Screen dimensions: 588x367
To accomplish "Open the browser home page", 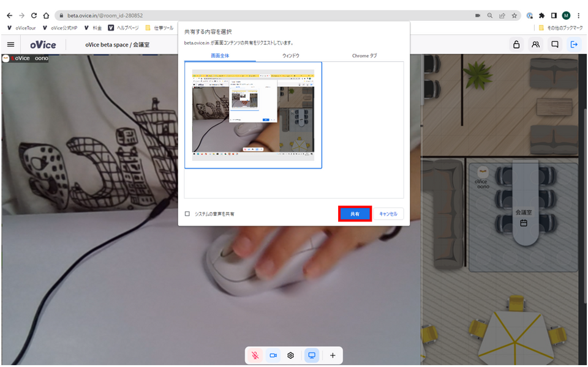I will pyautogui.click(x=46, y=16).
